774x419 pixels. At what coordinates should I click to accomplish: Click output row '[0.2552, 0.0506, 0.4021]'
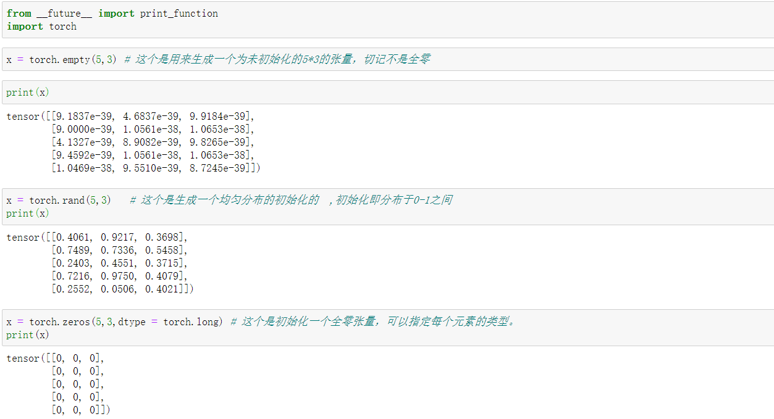(120, 289)
